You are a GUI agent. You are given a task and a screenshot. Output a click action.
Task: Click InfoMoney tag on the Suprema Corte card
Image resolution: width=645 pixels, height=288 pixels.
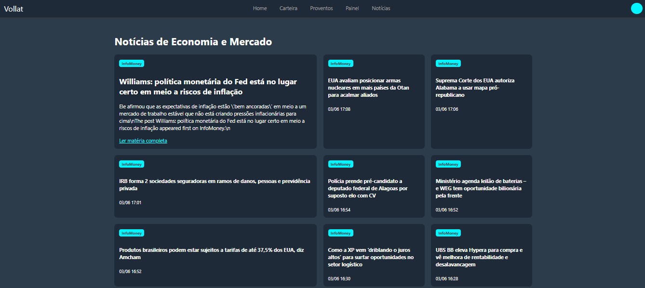tap(448, 64)
